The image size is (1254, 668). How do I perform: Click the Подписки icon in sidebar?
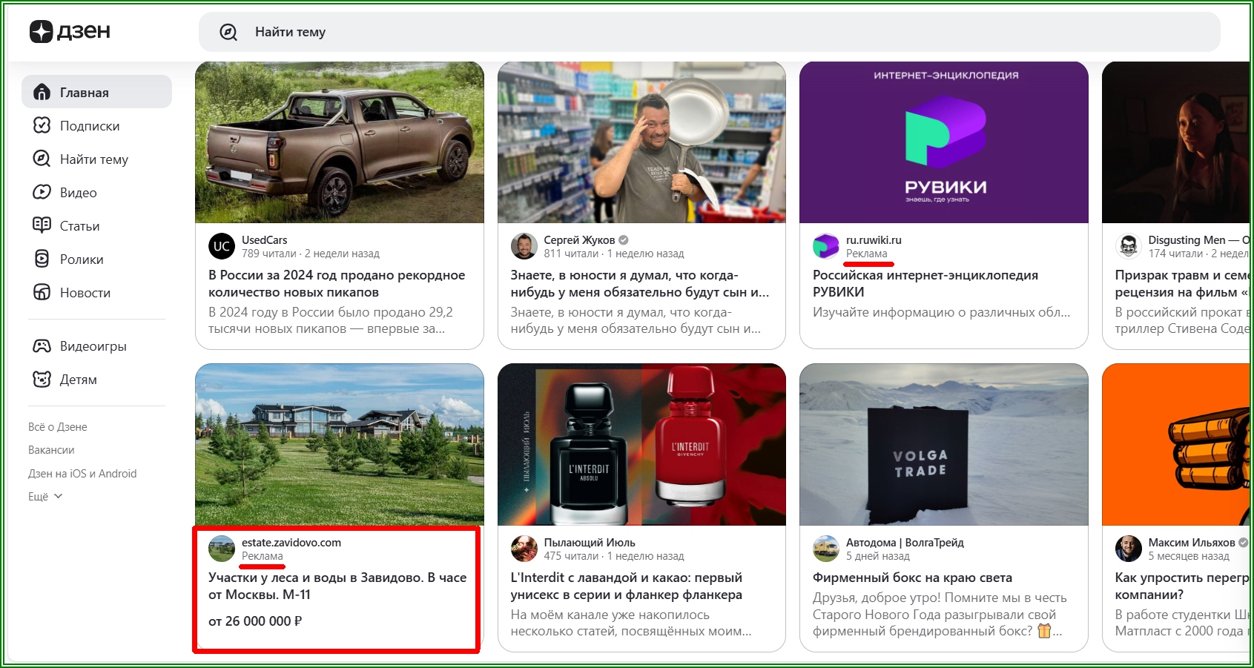(x=42, y=125)
